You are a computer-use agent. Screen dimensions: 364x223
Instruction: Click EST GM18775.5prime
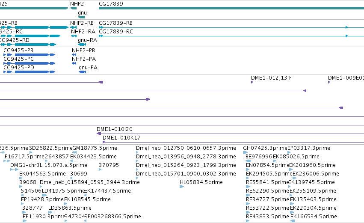95,148
